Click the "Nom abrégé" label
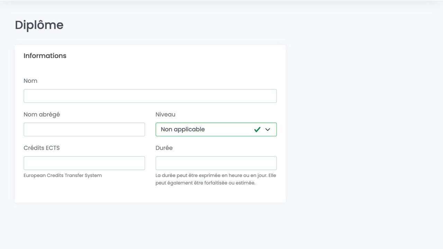This screenshot has height=249, width=443. pyautogui.click(x=42, y=114)
